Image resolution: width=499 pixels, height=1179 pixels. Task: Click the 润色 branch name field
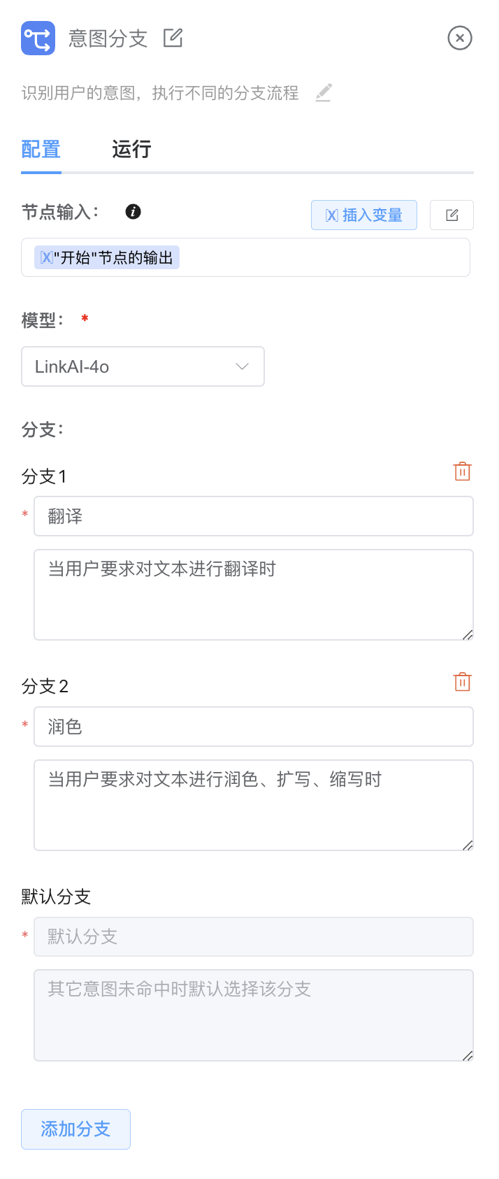(253, 727)
